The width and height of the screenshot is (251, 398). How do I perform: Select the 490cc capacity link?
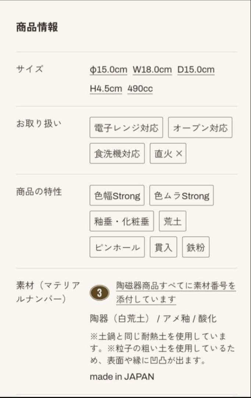(x=140, y=89)
